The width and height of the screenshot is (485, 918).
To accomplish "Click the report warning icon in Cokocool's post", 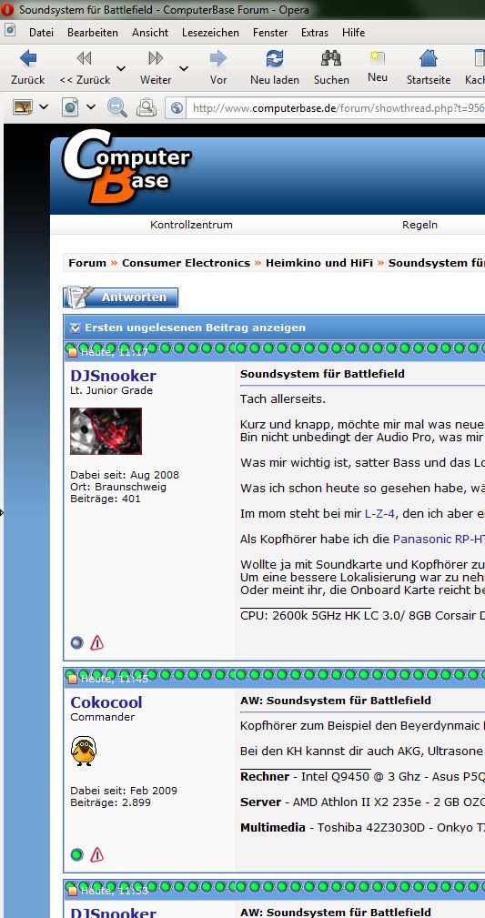I will pyautogui.click(x=97, y=855).
